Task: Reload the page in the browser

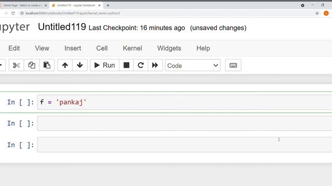Action: coord(13,13)
